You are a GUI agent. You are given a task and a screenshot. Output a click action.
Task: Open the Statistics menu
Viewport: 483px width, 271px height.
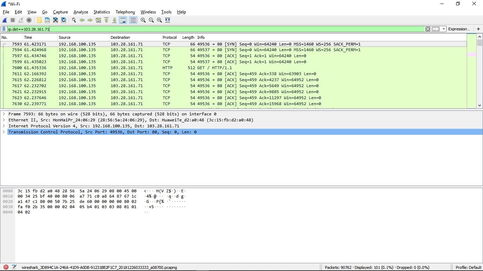(x=101, y=12)
